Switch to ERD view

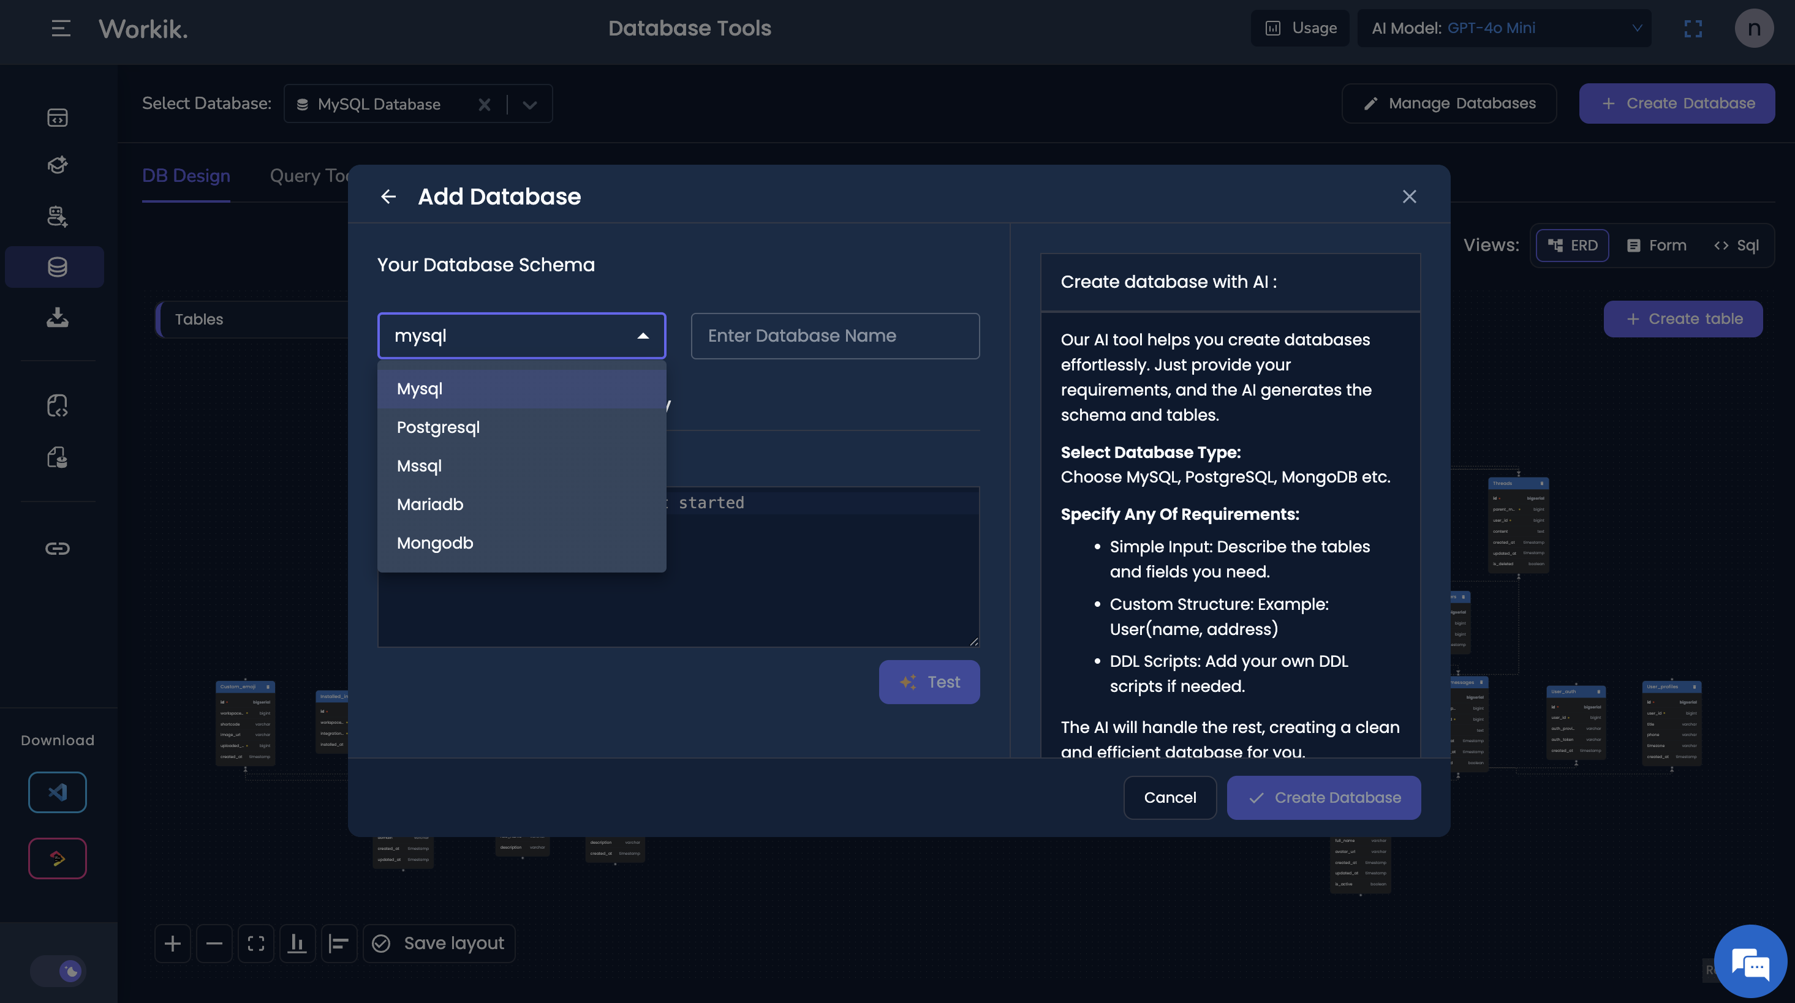pyautogui.click(x=1573, y=245)
